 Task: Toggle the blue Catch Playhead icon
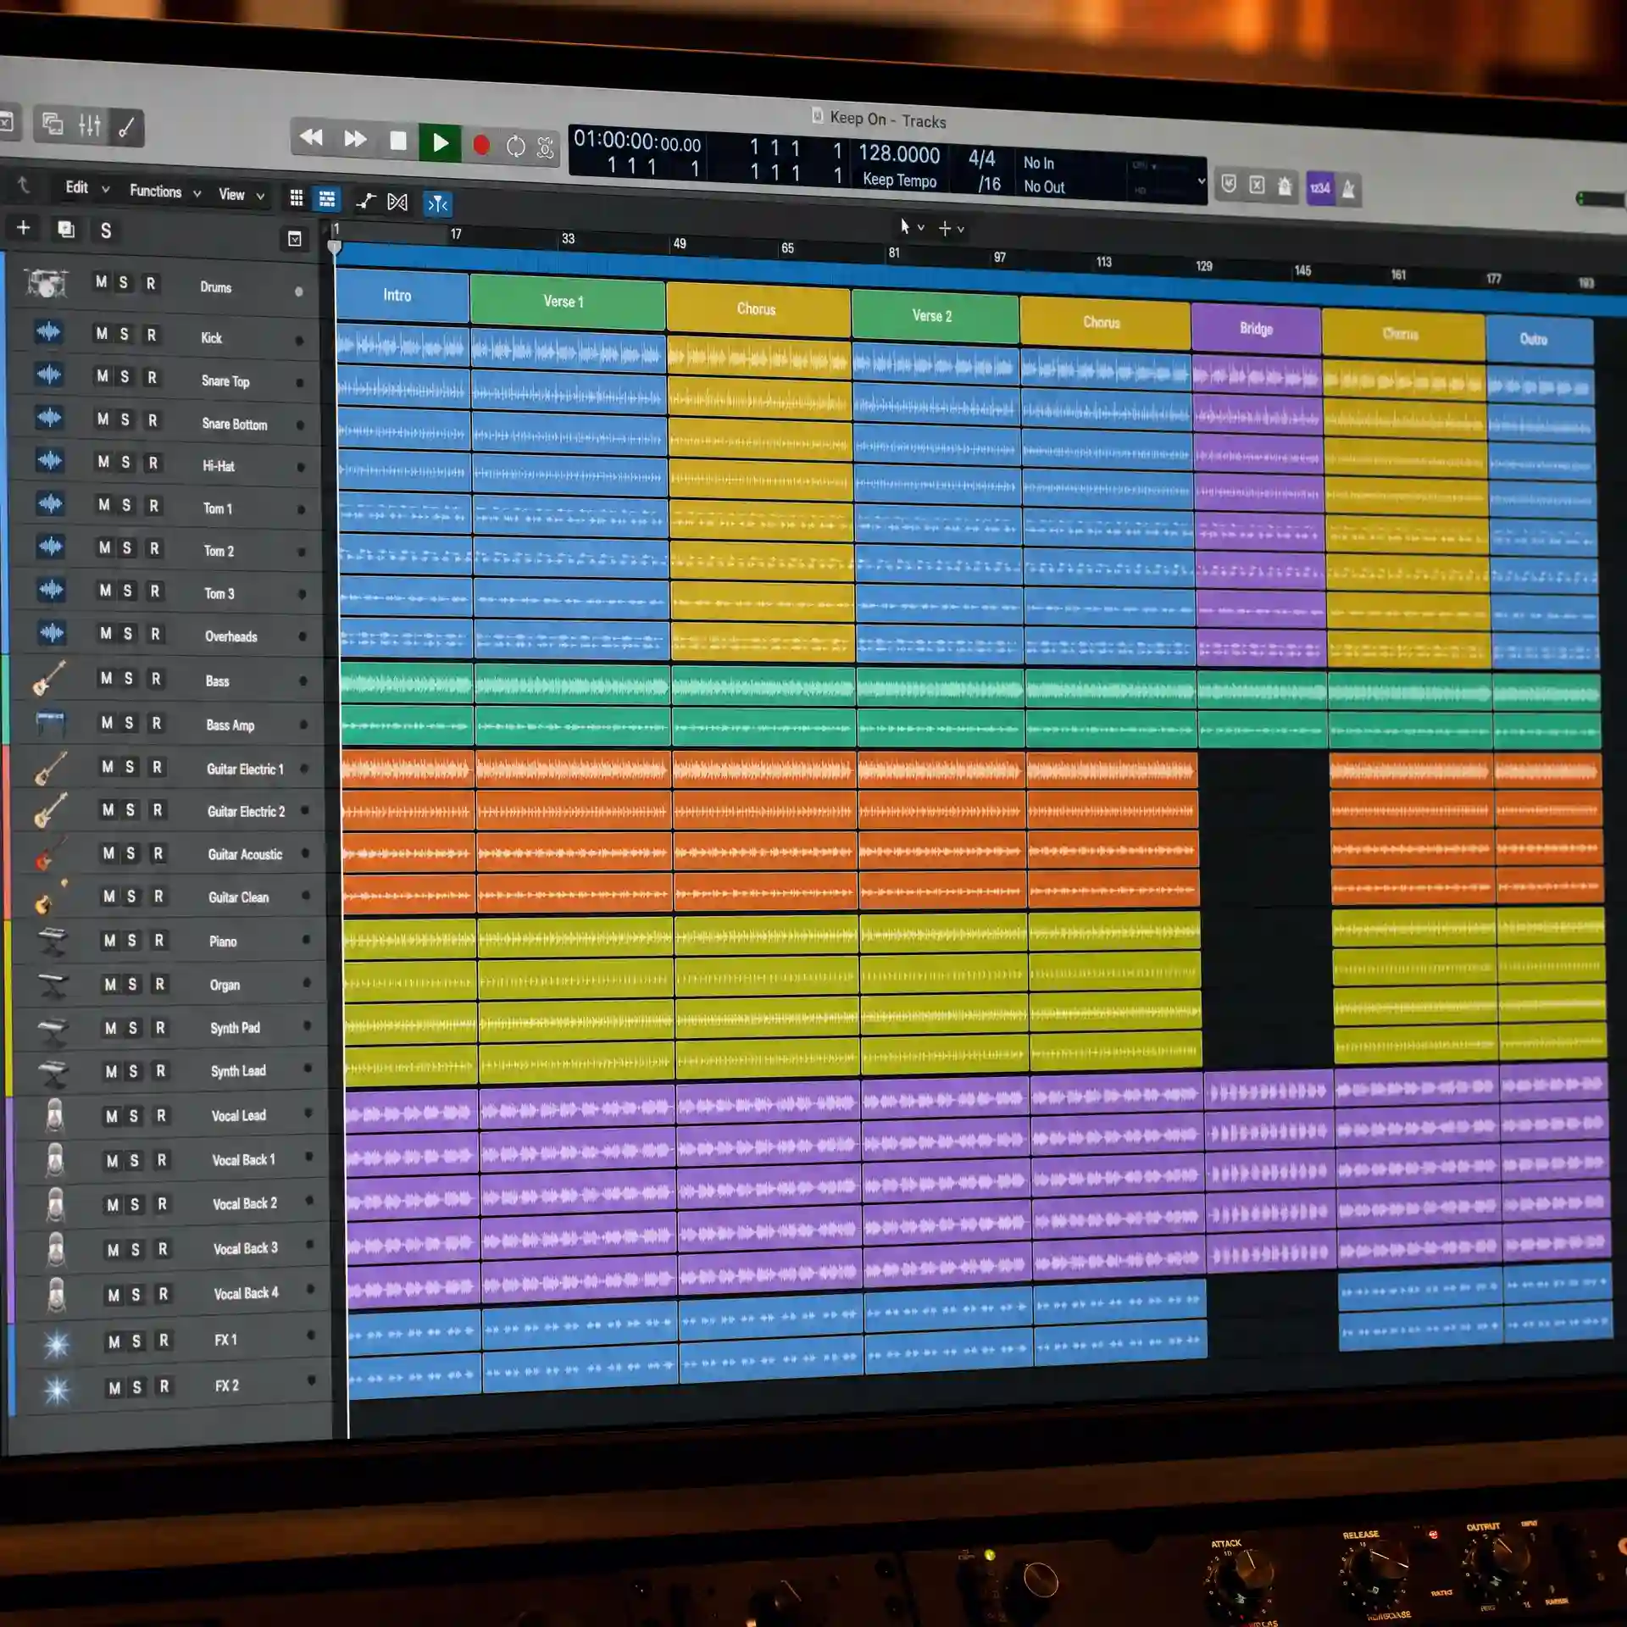(438, 203)
